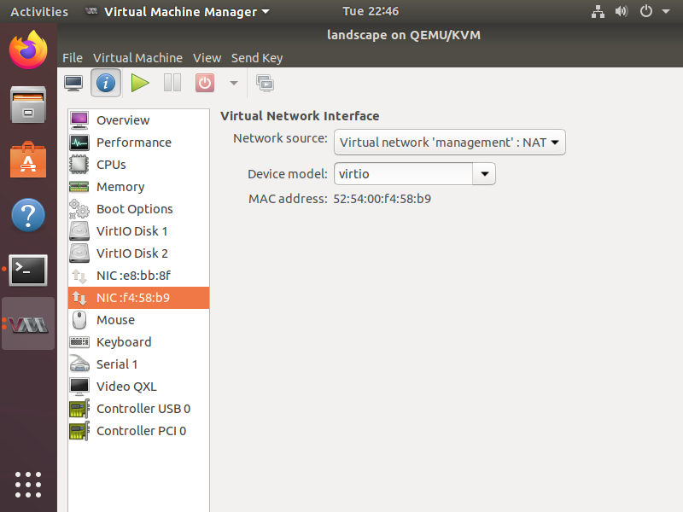
Task: Select Controller PCI 0 entry
Action: 138,431
